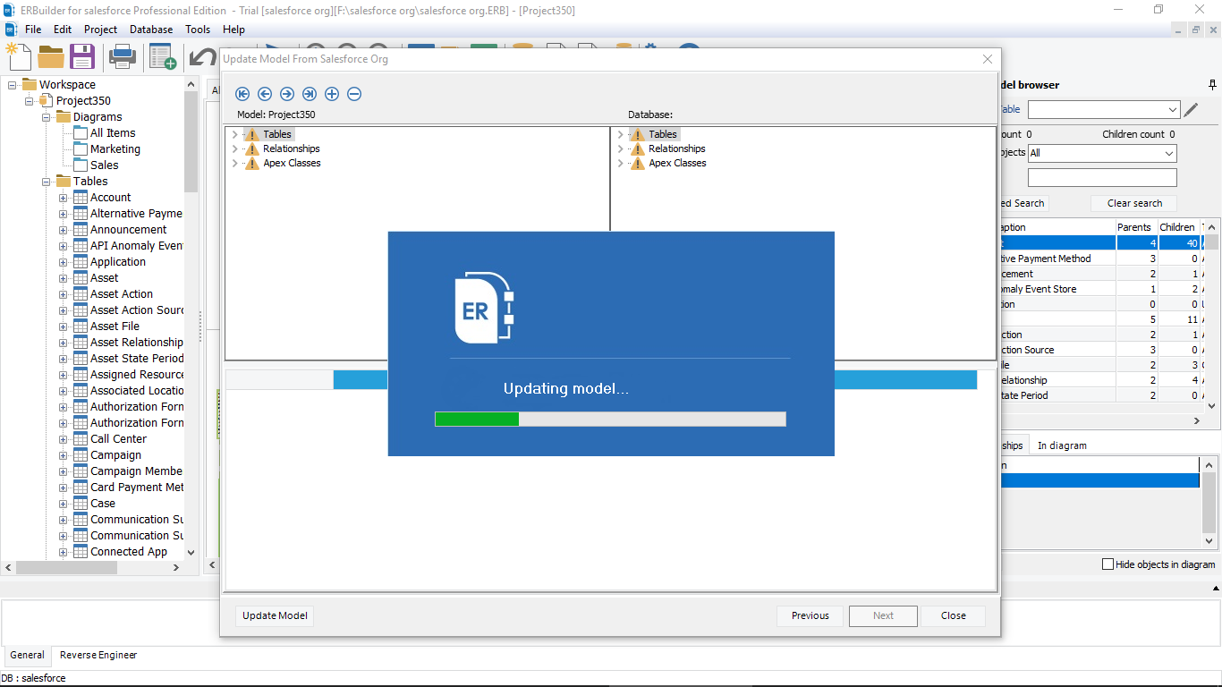Open the Table combo box dropdown
The height and width of the screenshot is (687, 1222).
pos(1173,110)
